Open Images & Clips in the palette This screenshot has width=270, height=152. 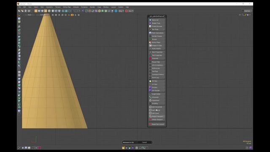[x=157, y=46]
